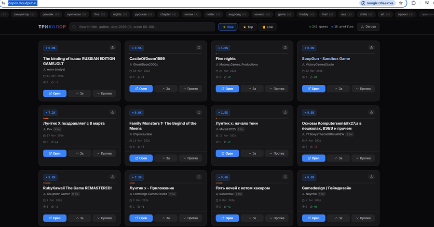Vote Против on The binding of isaac
Screen dimensions: 434x227
[104, 93]
